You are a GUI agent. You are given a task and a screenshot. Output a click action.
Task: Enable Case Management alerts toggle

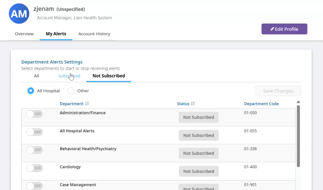pyautogui.click(x=34, y=185)
